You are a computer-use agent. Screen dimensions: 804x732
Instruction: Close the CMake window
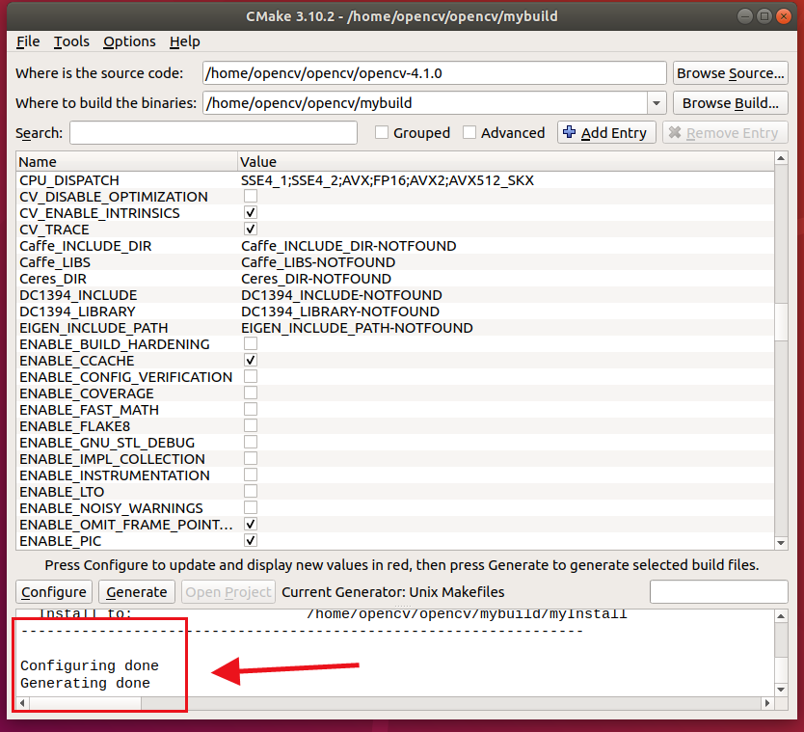point(784,16)
